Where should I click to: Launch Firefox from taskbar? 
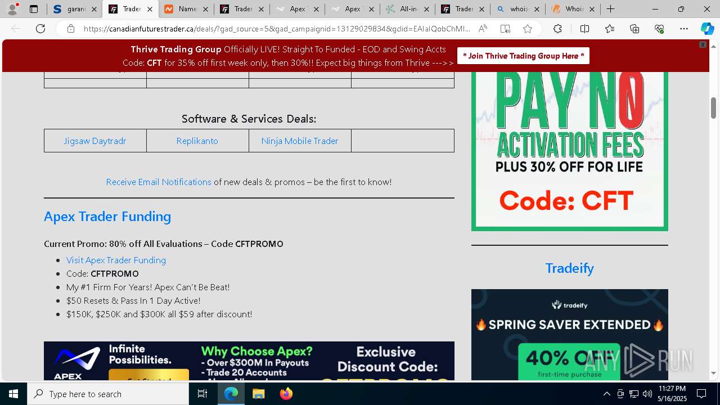(286, 394)
